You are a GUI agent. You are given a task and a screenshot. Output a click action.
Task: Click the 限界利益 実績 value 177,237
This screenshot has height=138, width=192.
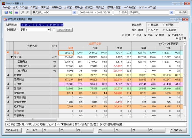pyautogui.click(x=69, y=80)
